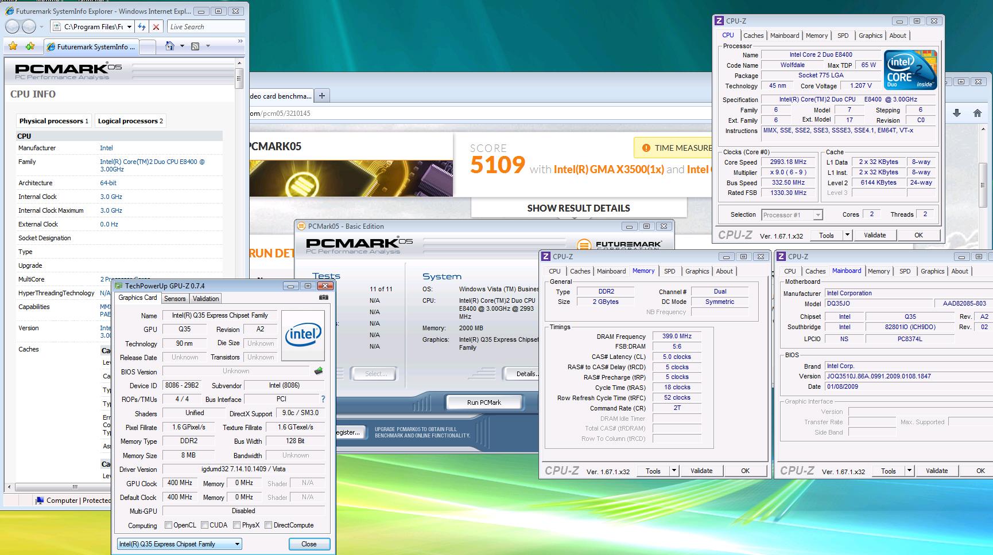Expand Tools dropdown arrow in CPU-Z CPU window

point(847,235)
